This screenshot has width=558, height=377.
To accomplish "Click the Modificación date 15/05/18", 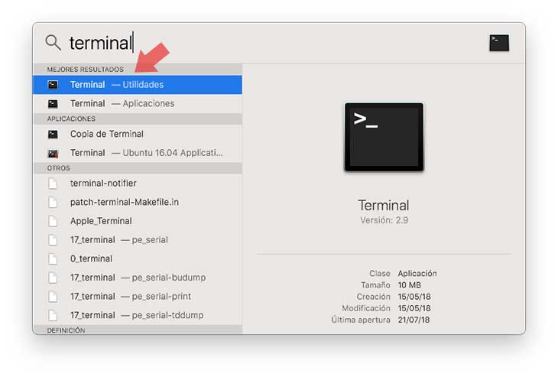I will (414, 308).
